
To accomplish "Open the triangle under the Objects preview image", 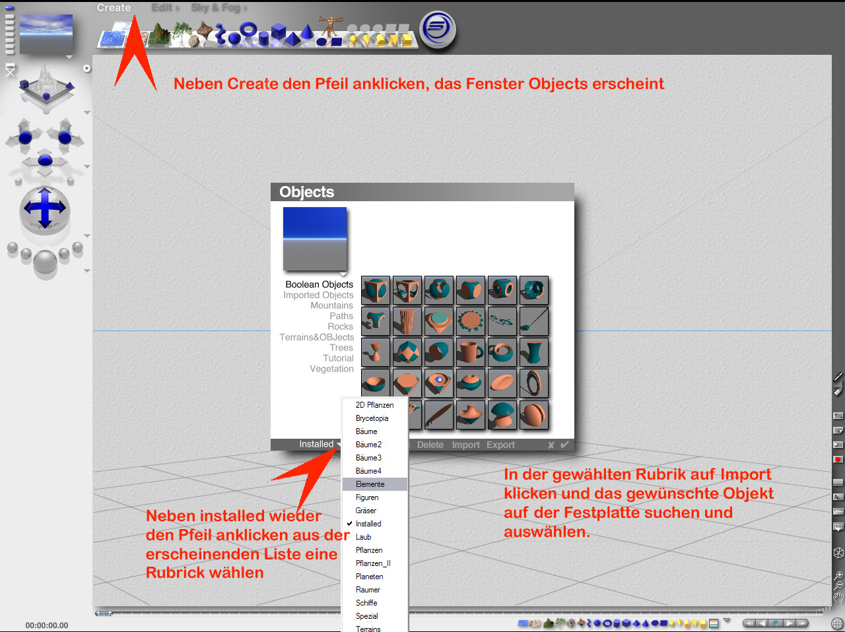I will tap(343, 274).
